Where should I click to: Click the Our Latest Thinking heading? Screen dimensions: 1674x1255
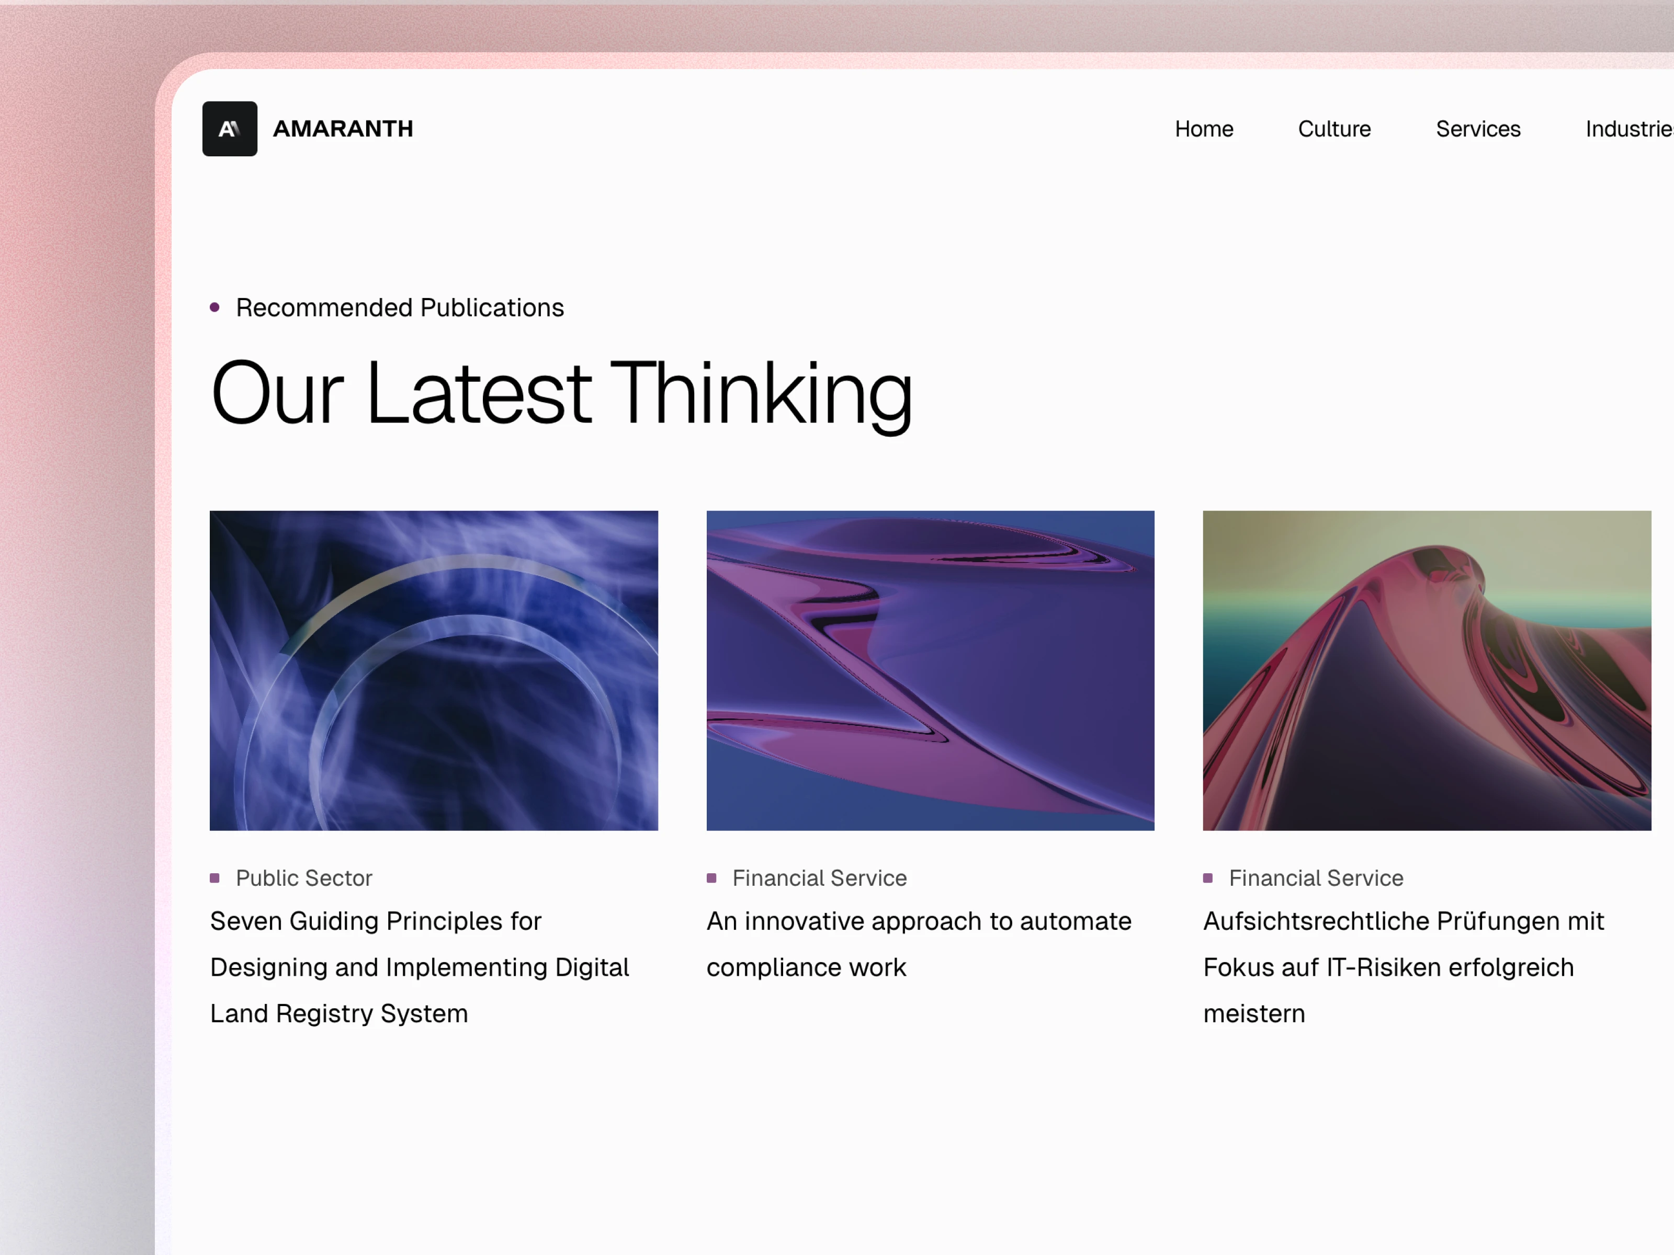(561, 393)
